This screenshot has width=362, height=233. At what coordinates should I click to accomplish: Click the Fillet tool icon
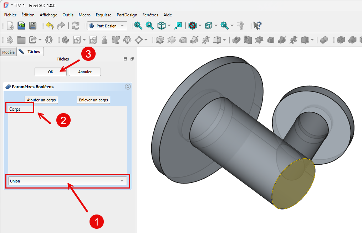pyautogui.click(x=341, y=39)
